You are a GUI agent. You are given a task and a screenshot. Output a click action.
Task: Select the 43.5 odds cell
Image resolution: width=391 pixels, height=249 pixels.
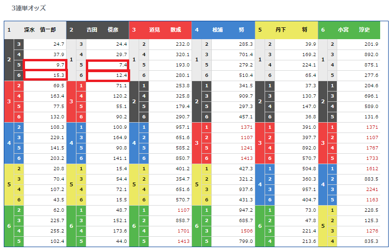[x=45, y=200]
